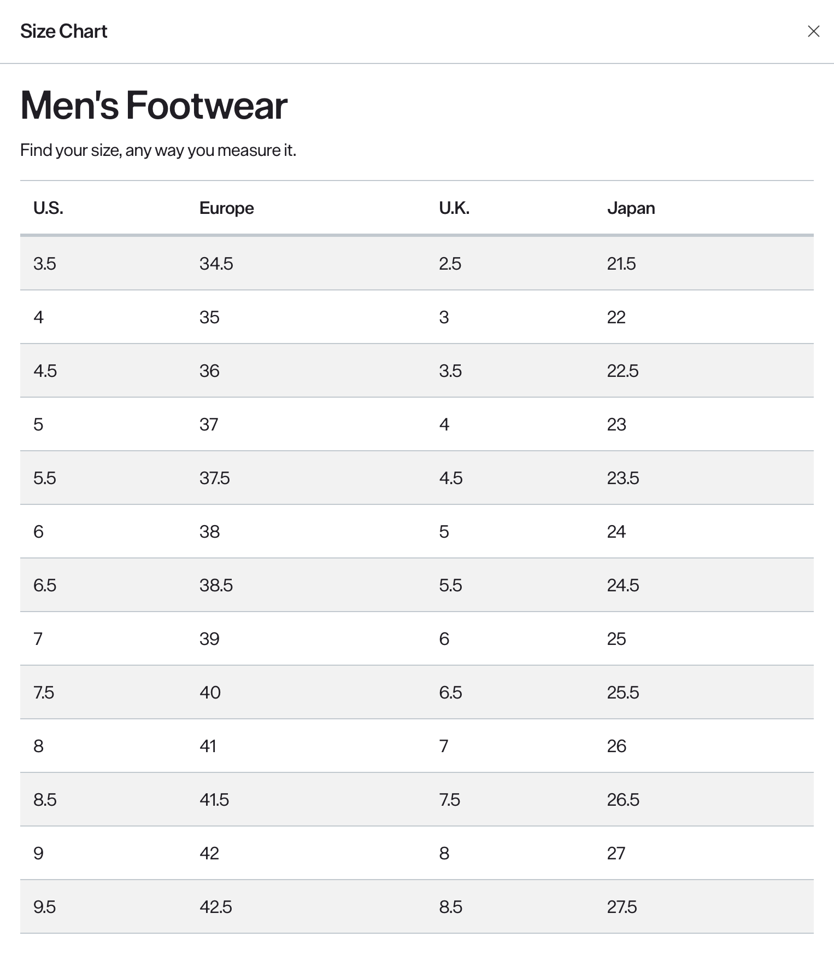
Task: Click Japan size 24 cell
Action: point(616,532)
